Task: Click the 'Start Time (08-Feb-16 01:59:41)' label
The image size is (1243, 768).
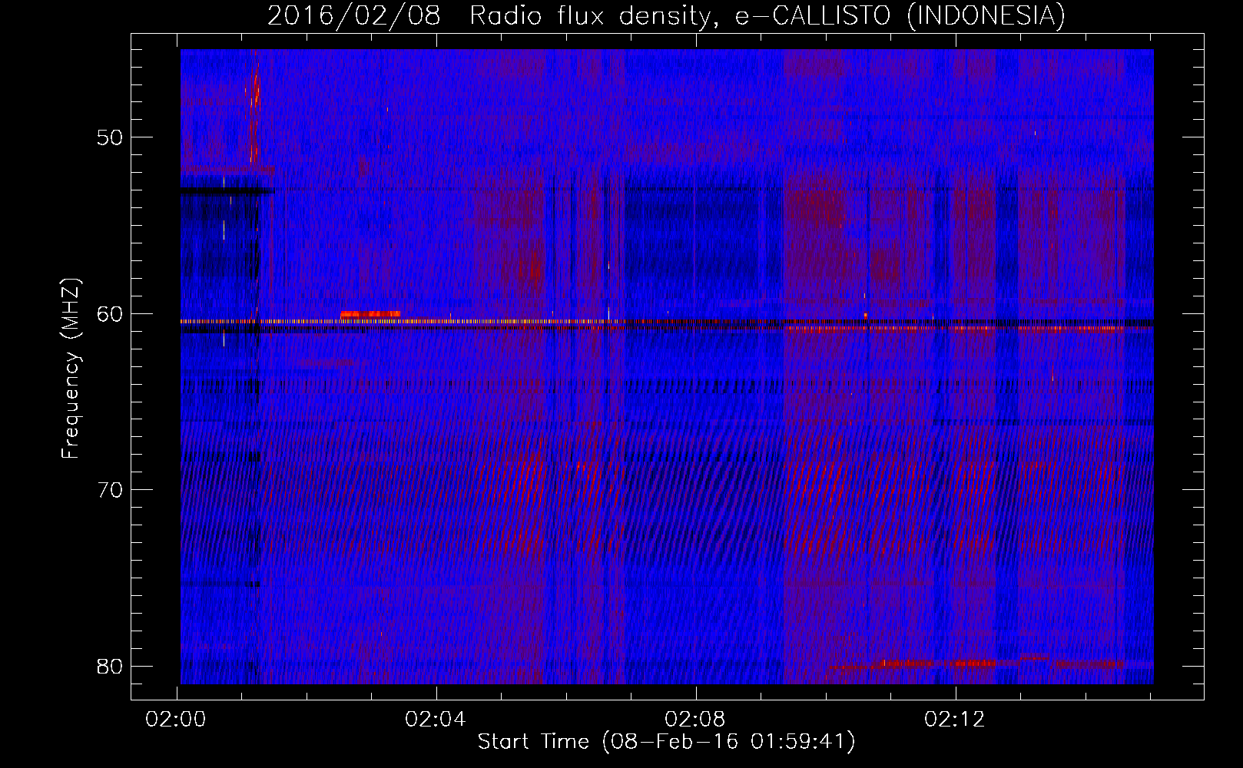Action: (666, 742)
